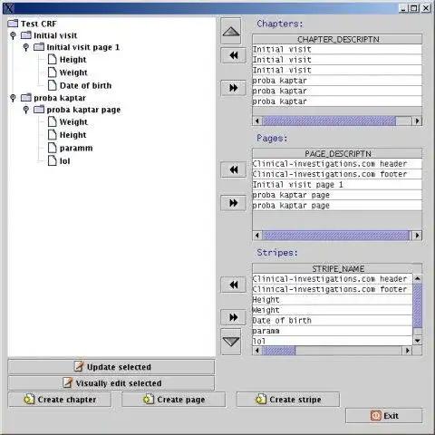Viewport: 435px width, 435px height.
Task: Select Initial visit page 1 in Pages table
Action: pyautogui.click(x=337, y=185)
